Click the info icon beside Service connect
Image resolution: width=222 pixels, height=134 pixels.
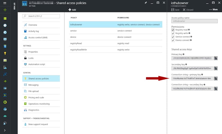pyautogui.click(x=191, y=37)
